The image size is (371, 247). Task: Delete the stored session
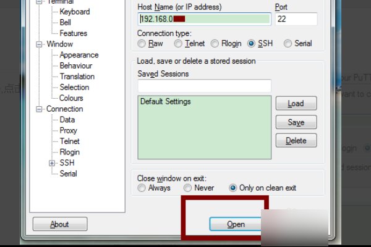[296, 141]
